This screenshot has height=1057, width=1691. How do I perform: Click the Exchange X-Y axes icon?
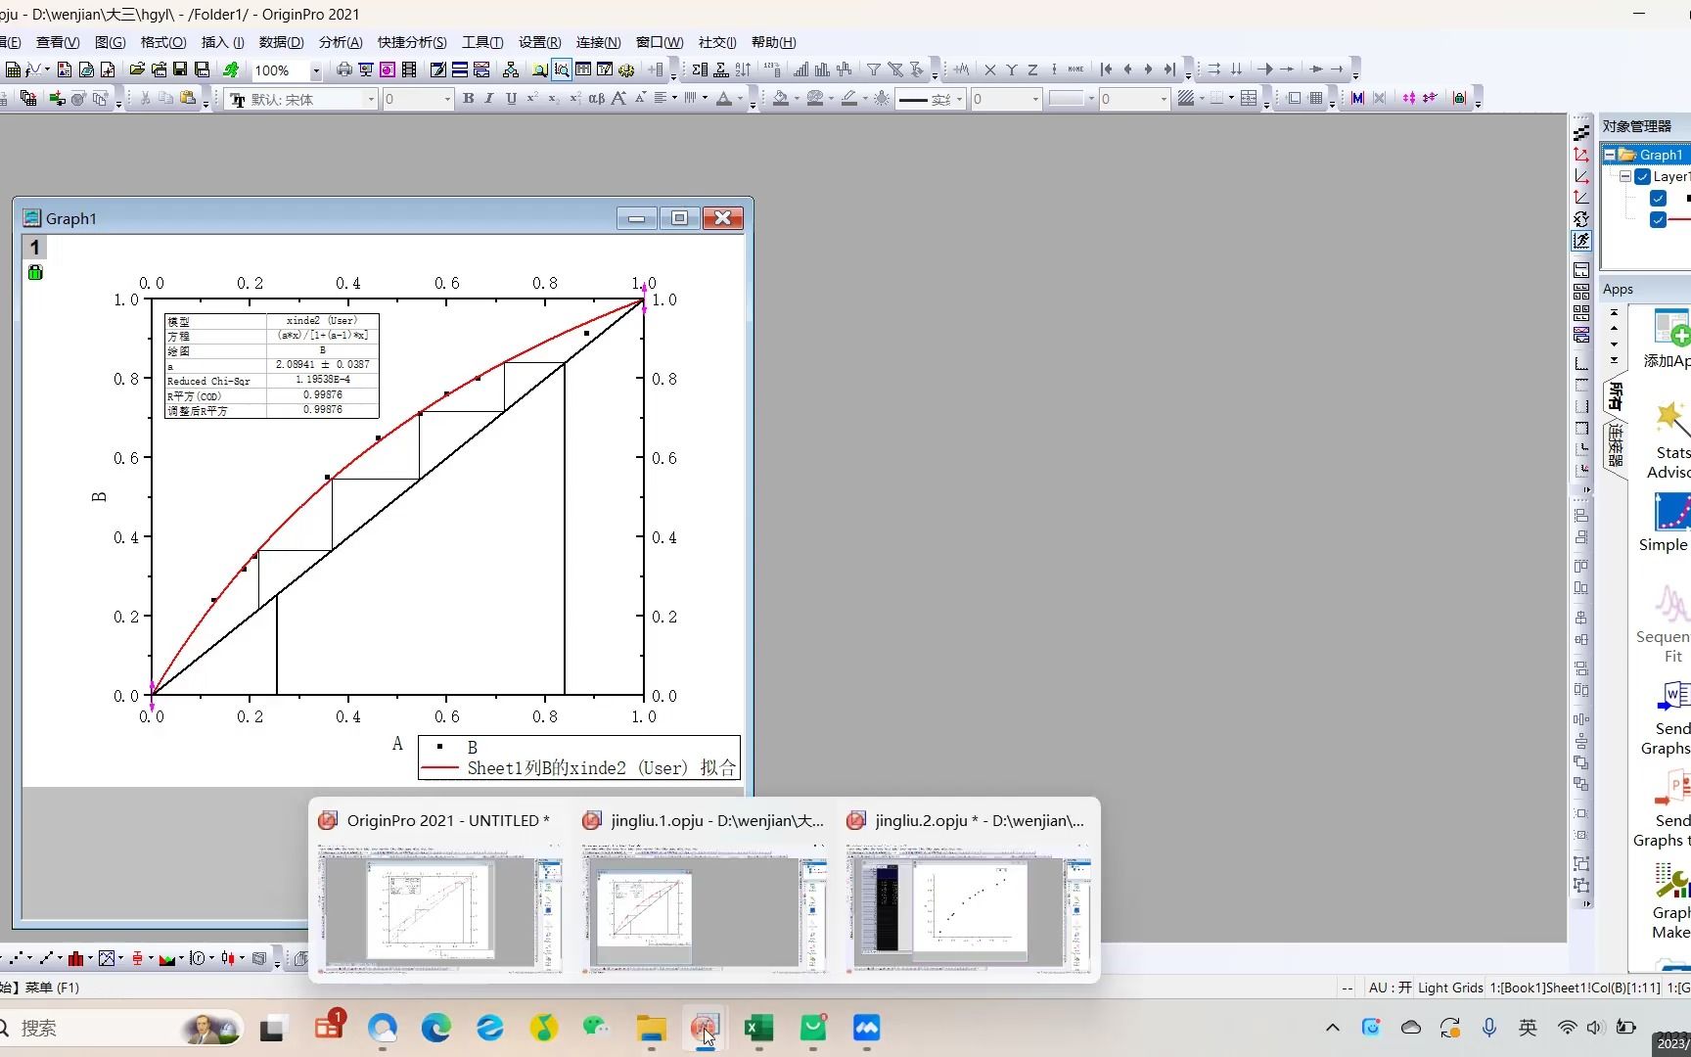click(1581, 219)
